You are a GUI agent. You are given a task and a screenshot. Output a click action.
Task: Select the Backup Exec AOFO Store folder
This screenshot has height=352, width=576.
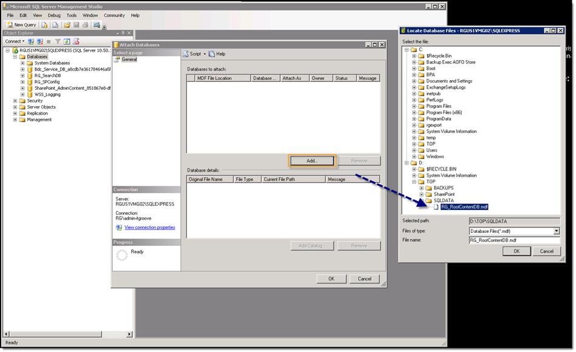[451, 62]
